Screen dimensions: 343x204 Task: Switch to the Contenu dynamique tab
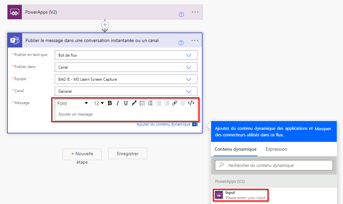[236, 149]
